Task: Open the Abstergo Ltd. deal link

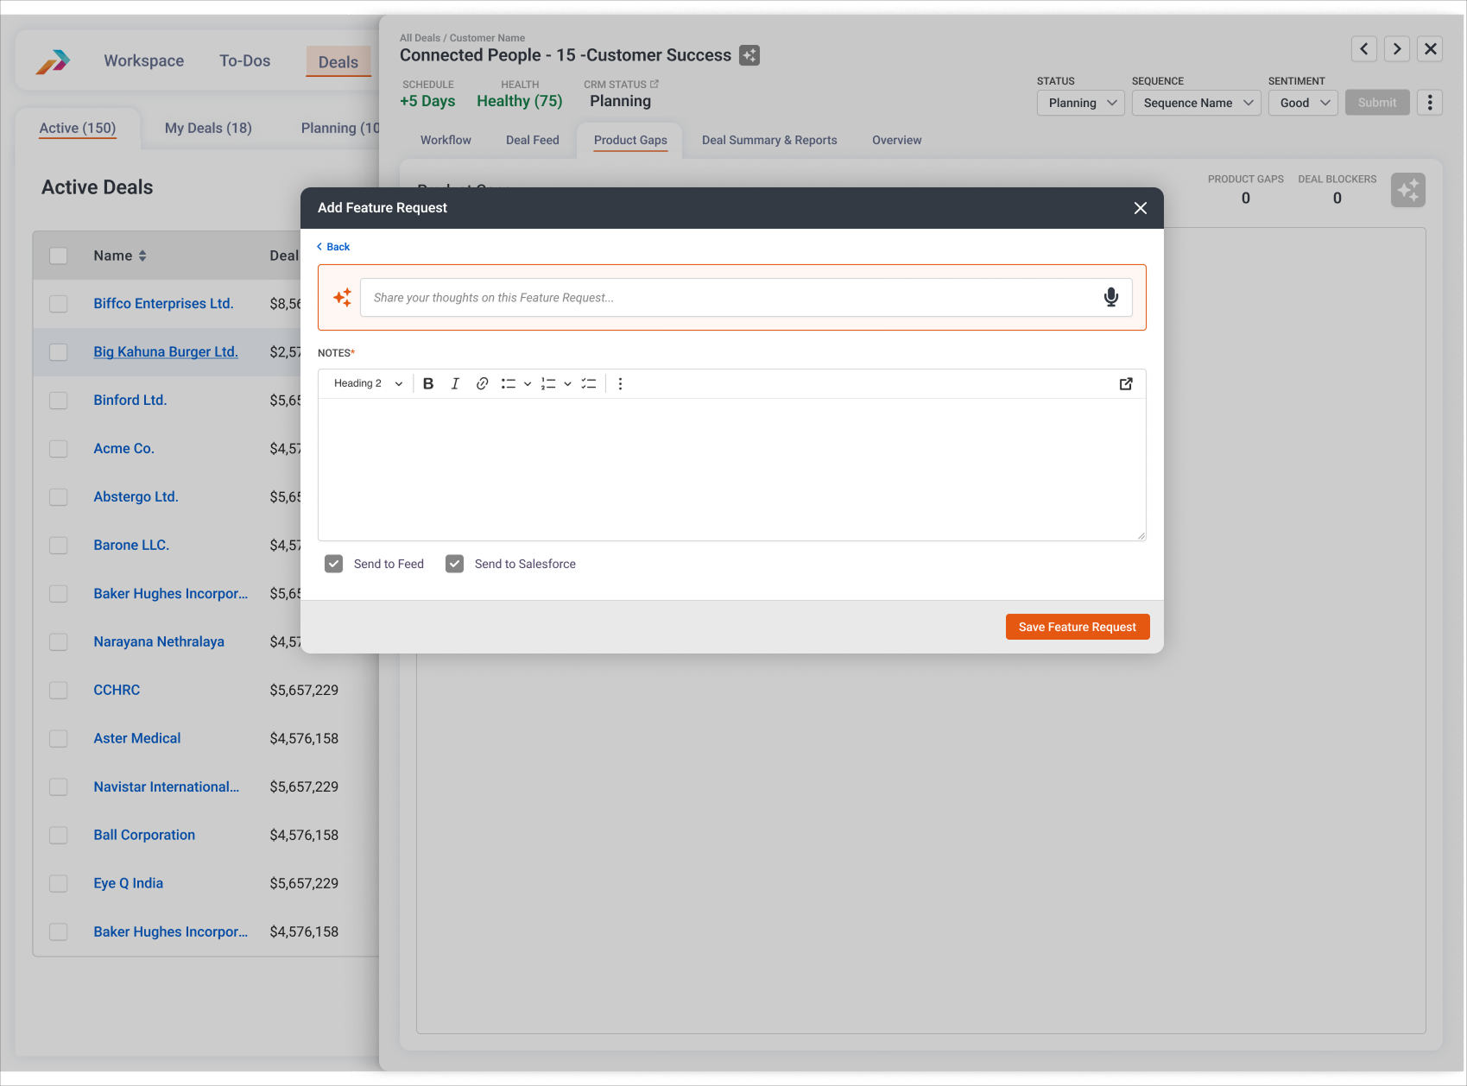Action: click(x=136, y=497)
